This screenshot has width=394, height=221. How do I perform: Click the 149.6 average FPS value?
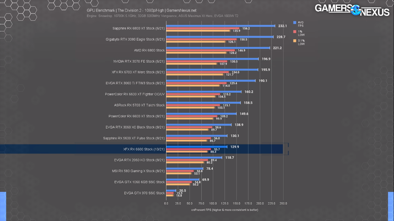pyautogui.click(x=244, y=114)
